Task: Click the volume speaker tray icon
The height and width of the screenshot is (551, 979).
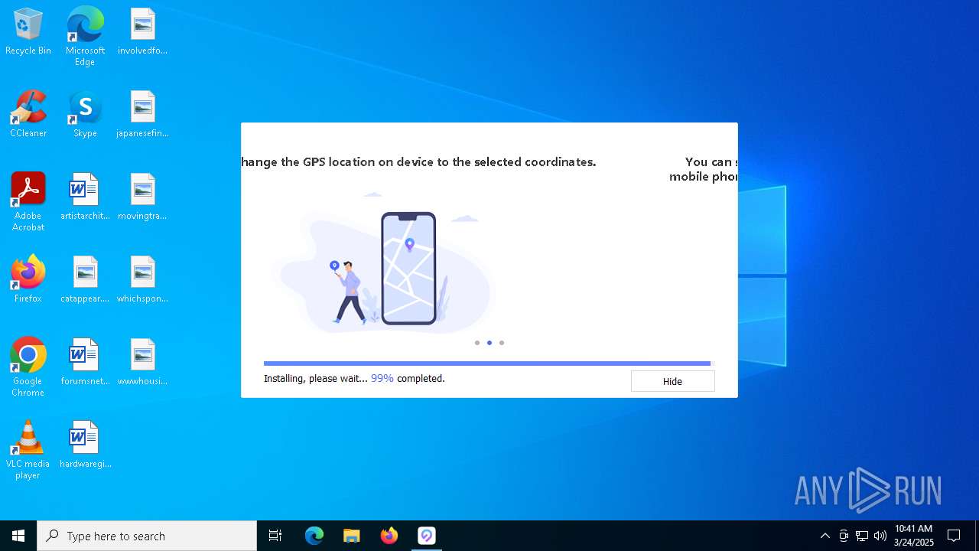Action: [880, 536]
